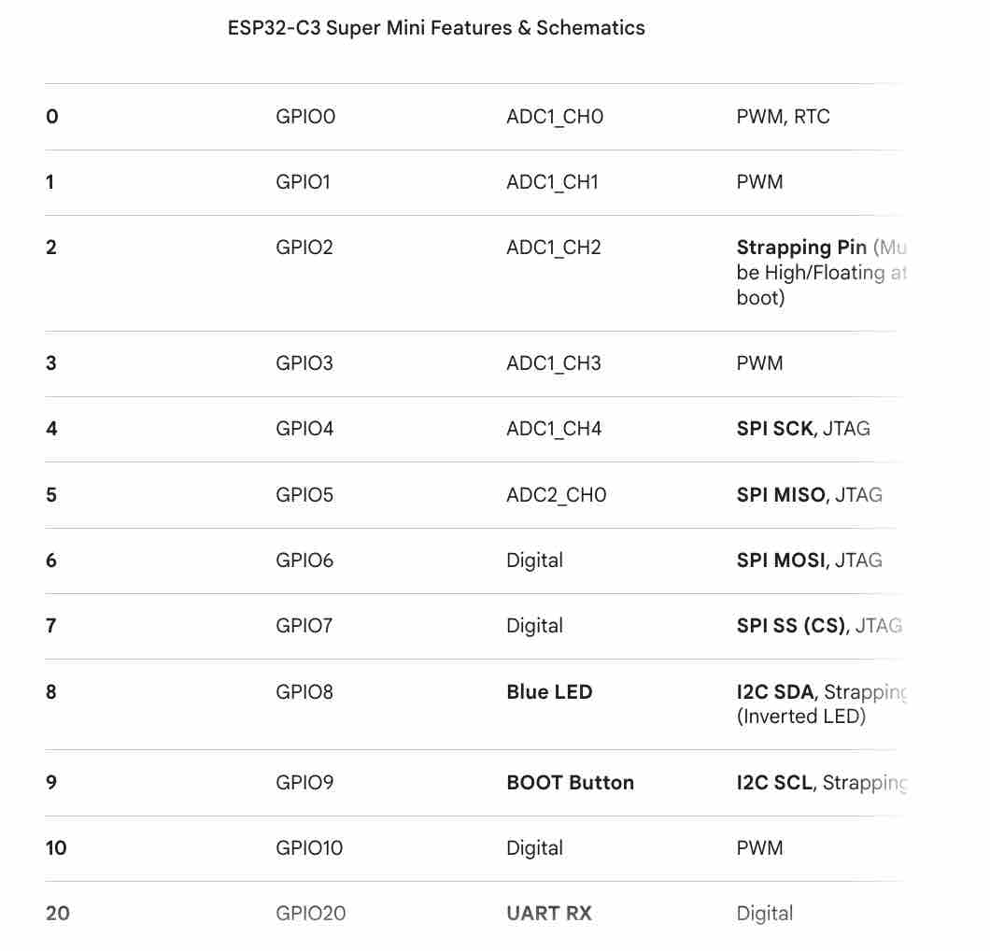Select the ADC1_CH2 cell
The height and width of the screenshot is (951, 990).
click(554, 248)
